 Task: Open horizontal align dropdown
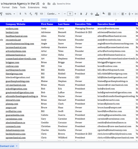[124, 14]
